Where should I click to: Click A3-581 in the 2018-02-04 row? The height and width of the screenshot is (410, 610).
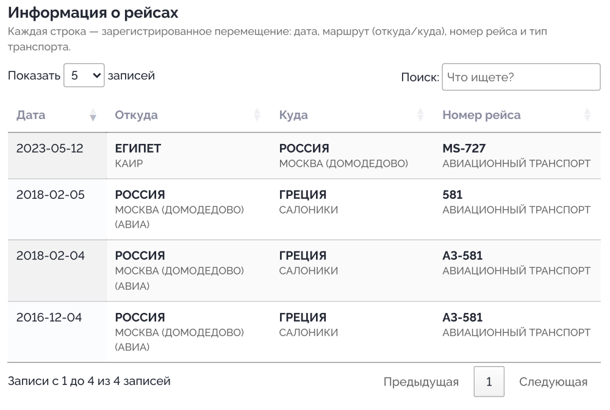coord(462,256)
